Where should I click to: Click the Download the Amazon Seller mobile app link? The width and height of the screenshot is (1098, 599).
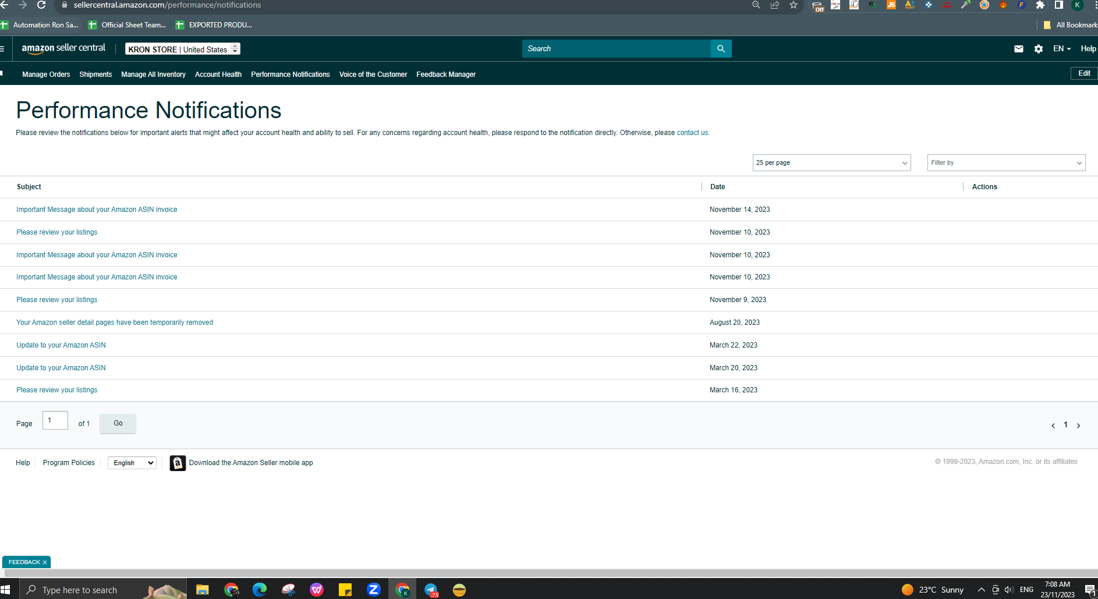tap(251, 463)
